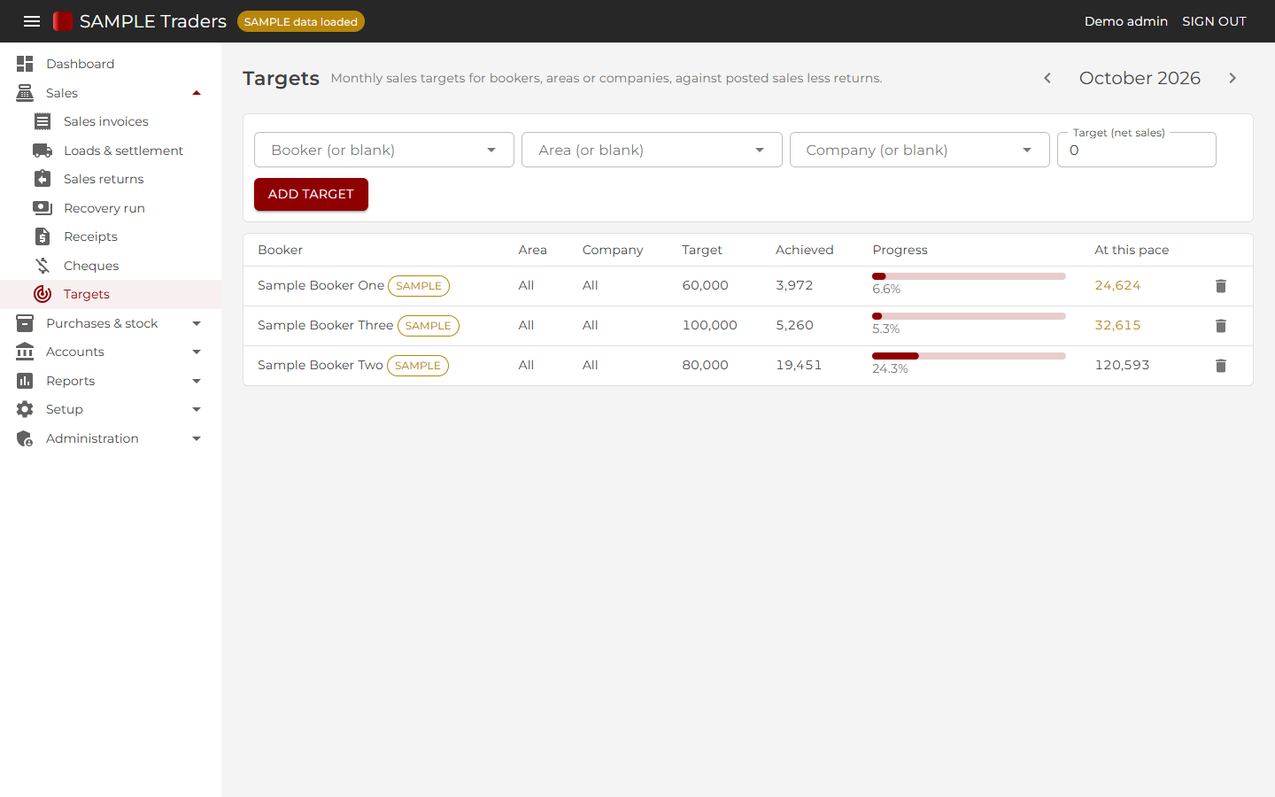Click the Demo admin user label

[1125, 21]
